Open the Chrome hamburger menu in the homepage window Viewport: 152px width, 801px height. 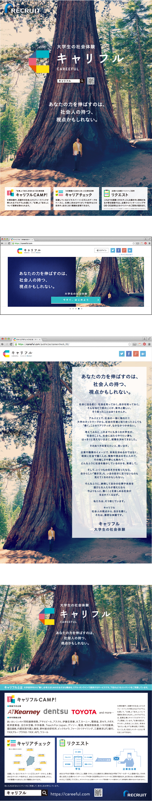tap(150, 243)
